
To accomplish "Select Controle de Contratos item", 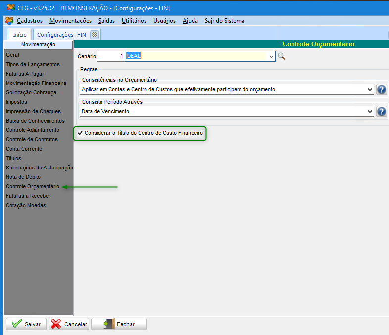I will tap(32, 140).
